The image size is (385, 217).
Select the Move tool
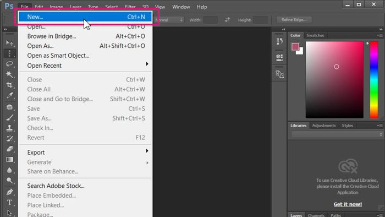tap(9, 43)
